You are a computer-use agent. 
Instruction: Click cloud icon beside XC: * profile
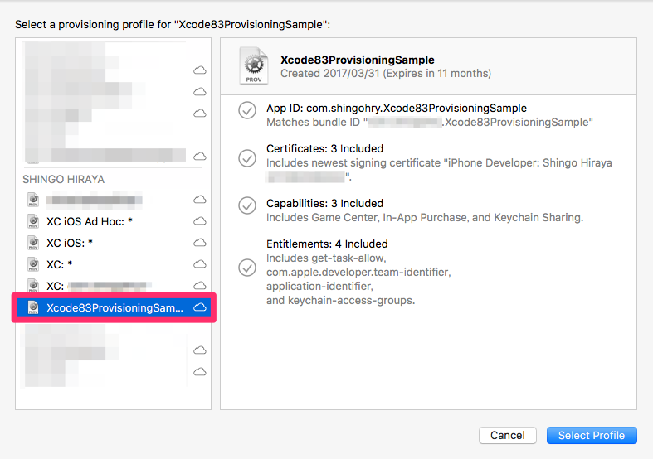point(200,264)
